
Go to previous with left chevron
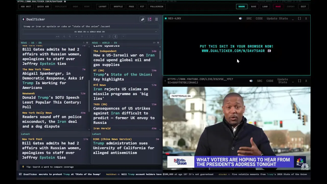(87, 37)
